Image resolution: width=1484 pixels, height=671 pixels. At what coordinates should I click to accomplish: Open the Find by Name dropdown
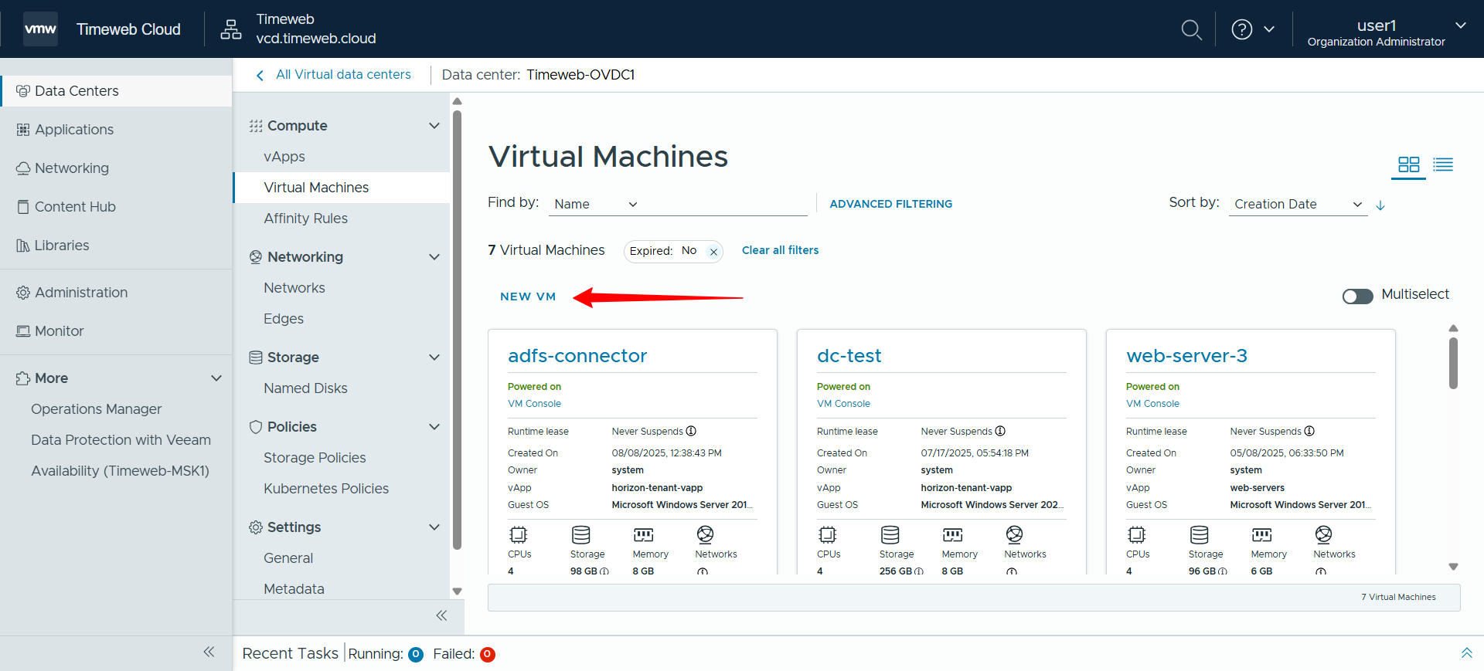click(596, 204)
